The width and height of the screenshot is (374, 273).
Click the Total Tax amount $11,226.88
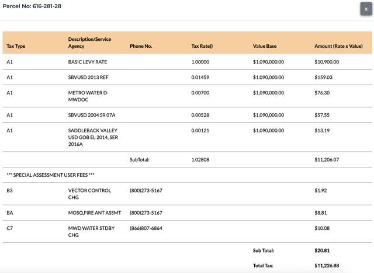click(x=327, y=265)
